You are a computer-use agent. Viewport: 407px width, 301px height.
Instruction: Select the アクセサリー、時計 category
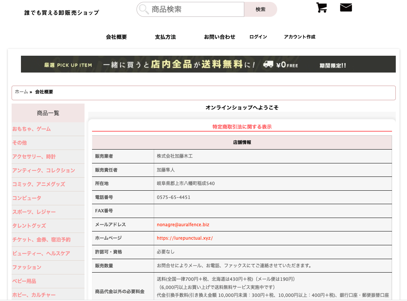(x=34, y=157)
